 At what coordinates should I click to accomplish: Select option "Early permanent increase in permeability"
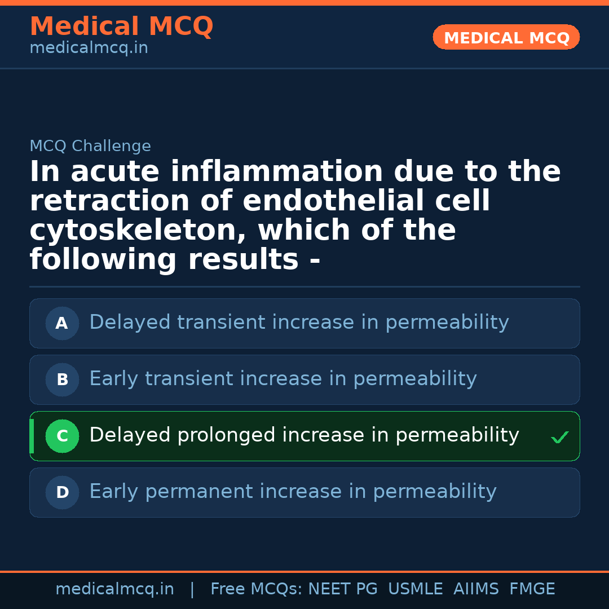click(293, 492)
